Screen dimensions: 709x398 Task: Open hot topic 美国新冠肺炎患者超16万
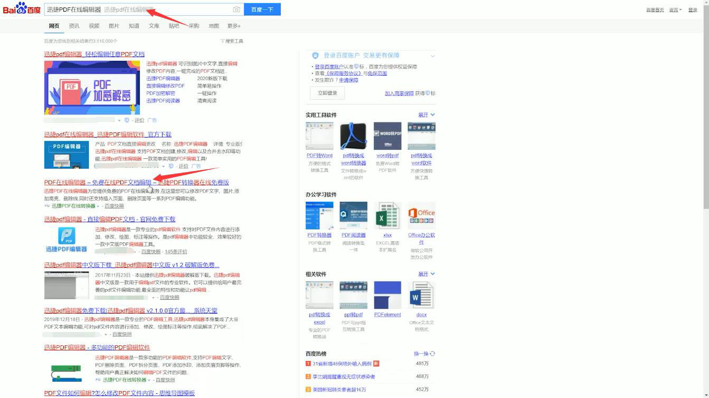[x=339, y=390]
